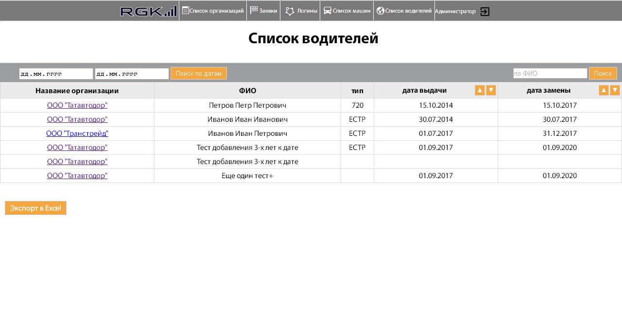Focus the по ФИО search field
Image resolution: width=622 pixels, height=314 pixels.
[x=550, y=73]
